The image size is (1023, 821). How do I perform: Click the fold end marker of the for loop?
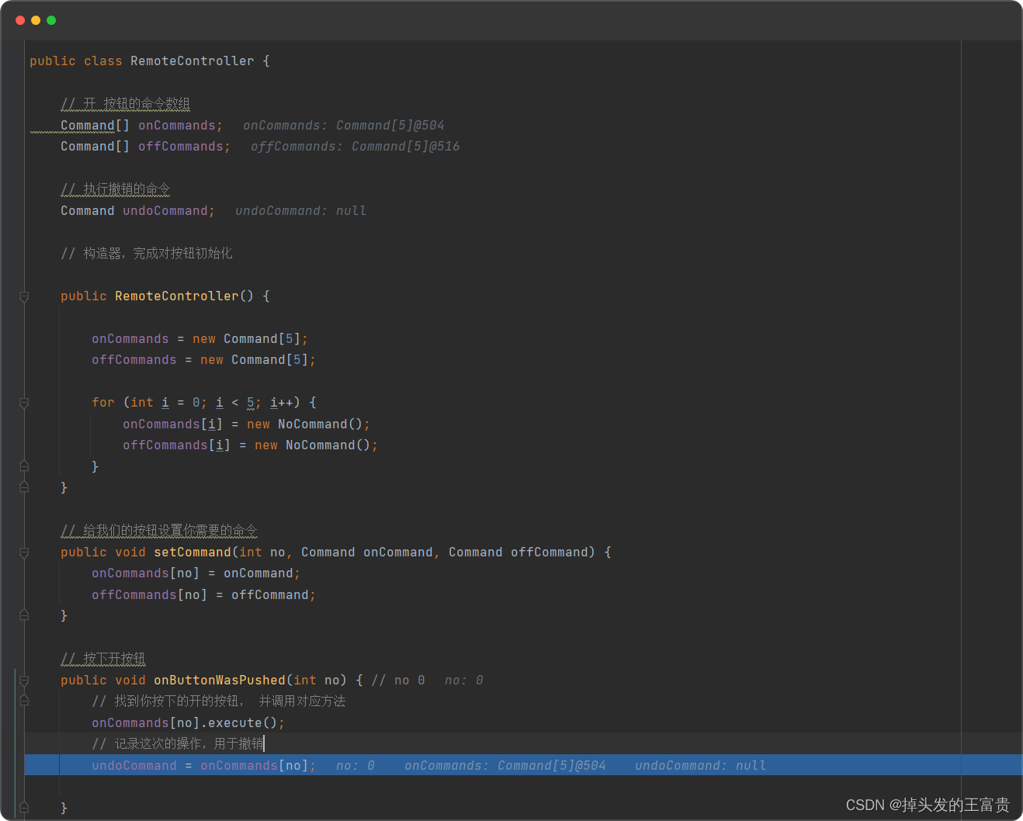point(24,466)
